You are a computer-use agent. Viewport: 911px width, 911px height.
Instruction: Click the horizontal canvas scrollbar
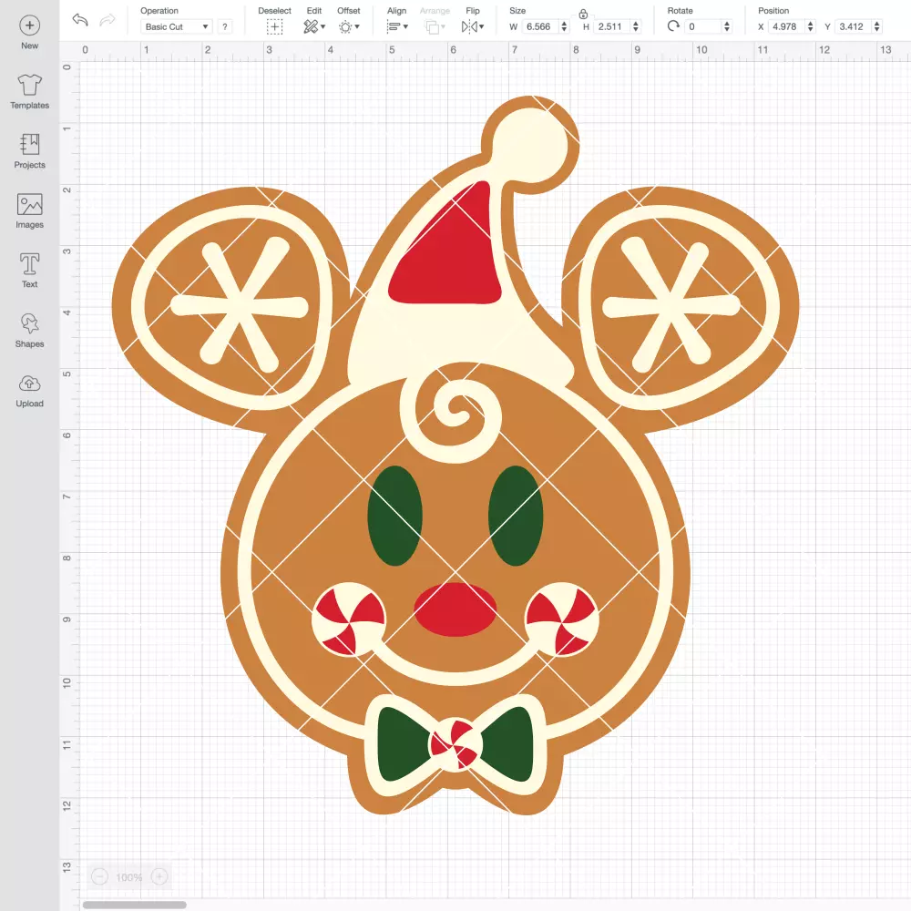(134, 905)
